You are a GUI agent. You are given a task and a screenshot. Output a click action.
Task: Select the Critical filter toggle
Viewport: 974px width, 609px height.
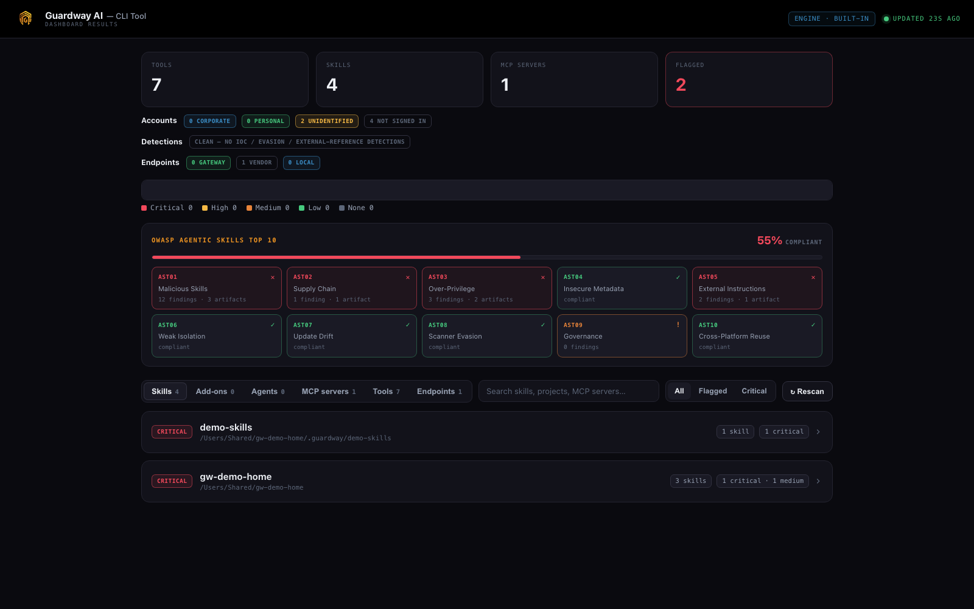click(x=754, y=391)
